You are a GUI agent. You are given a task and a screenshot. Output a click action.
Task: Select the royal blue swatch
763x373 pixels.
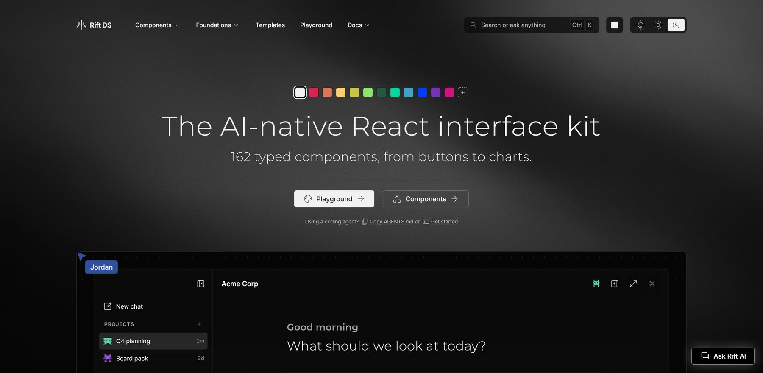[422, 92]
